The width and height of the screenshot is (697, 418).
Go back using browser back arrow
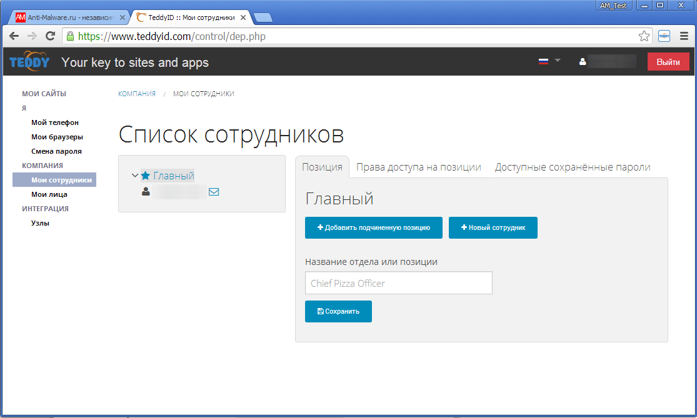[x=14, y=36]
